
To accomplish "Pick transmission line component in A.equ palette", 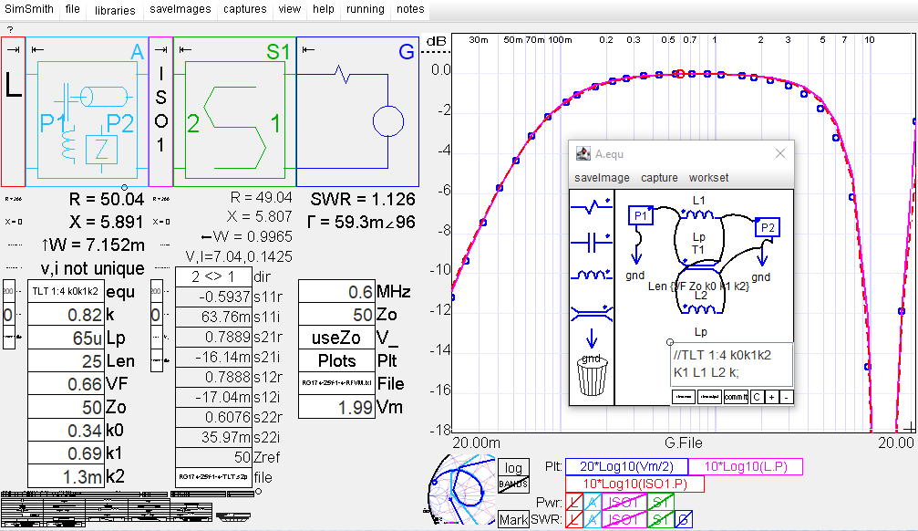I will point(592,313).
